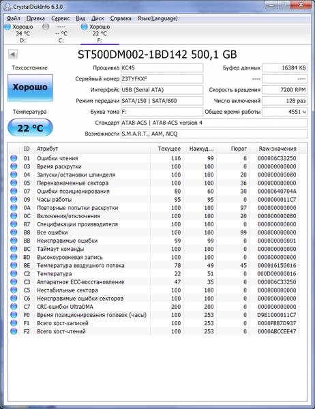Open the Сервис menu
The height and width of the screenshot is (409, 315).
pos(60,18)
